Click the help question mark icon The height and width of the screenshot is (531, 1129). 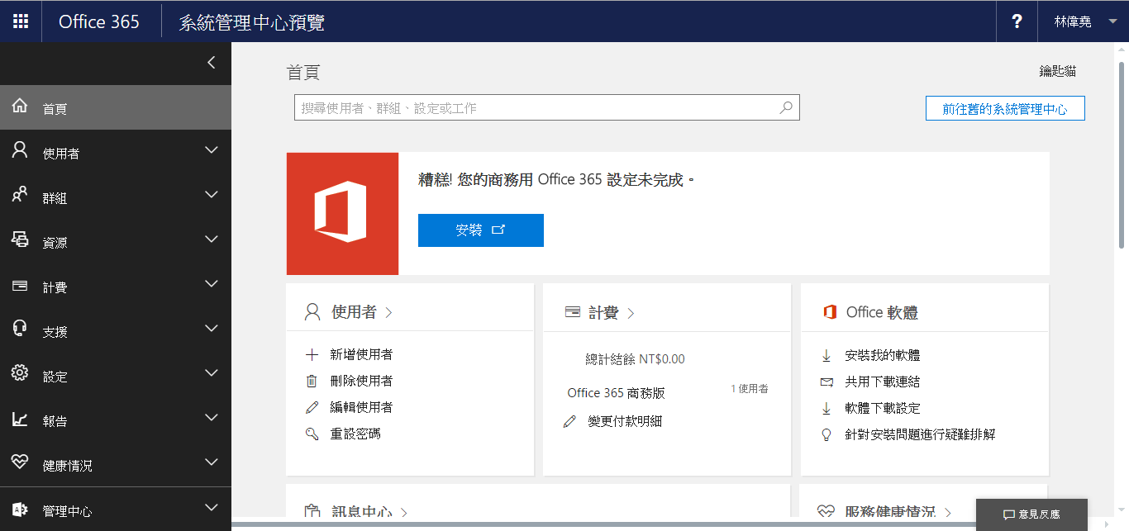[1017, 21]
